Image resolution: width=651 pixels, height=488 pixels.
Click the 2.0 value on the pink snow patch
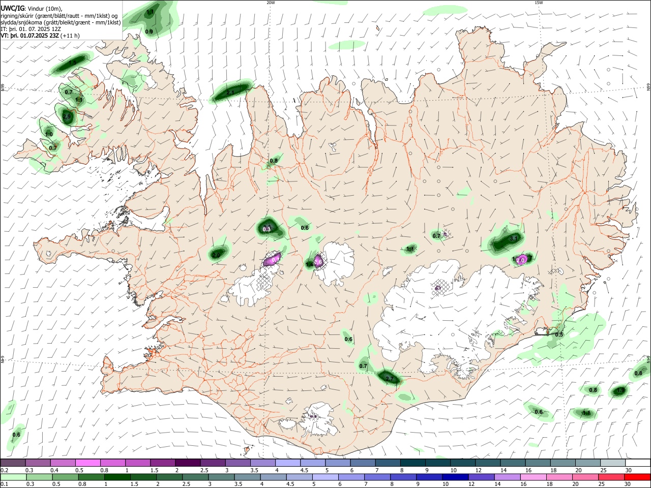pyautogui.click(x=520, y=260)
